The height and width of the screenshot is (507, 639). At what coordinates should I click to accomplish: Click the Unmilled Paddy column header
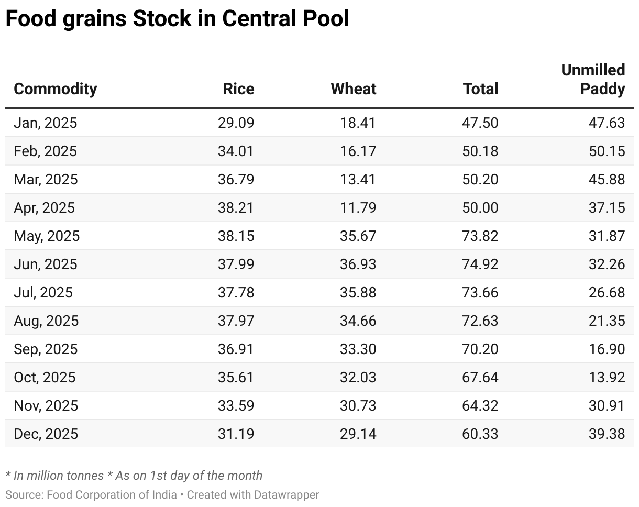[593, 80]
